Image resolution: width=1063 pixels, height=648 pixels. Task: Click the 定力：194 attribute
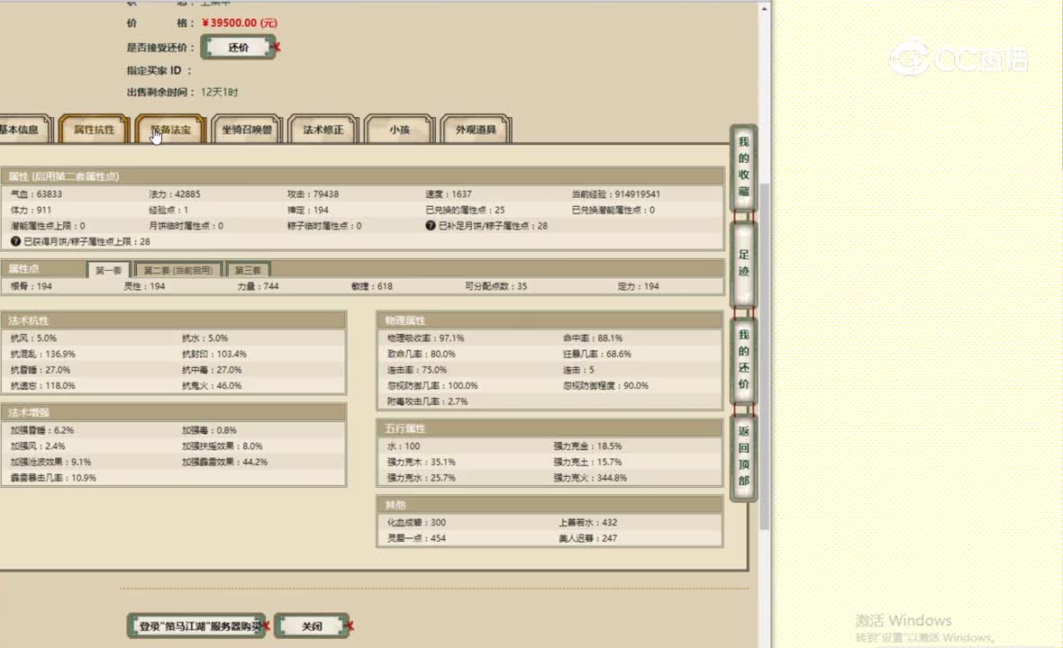pos(638,286)
